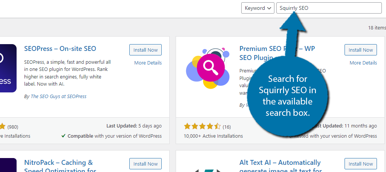
Task: Install the NitroPack caching plugin
Action: [x=146, y=164]
